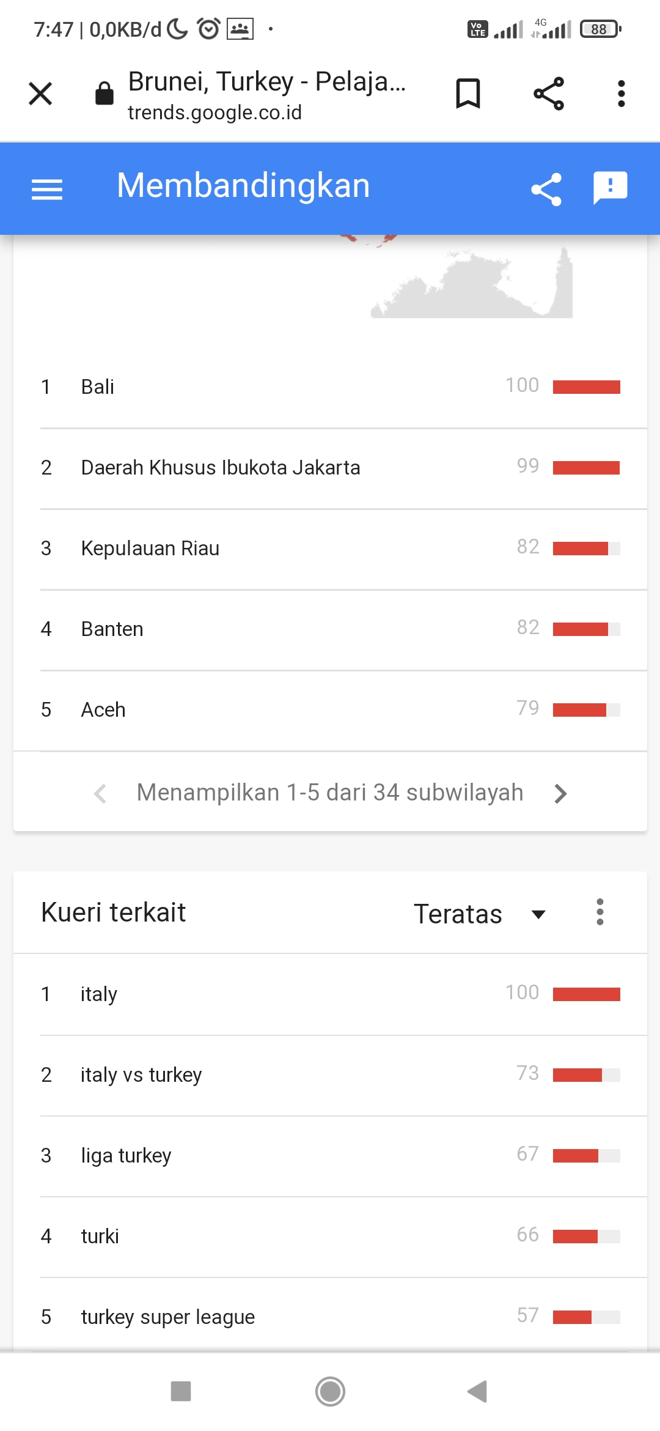Open the send feedback icon

tap(610, 188)
